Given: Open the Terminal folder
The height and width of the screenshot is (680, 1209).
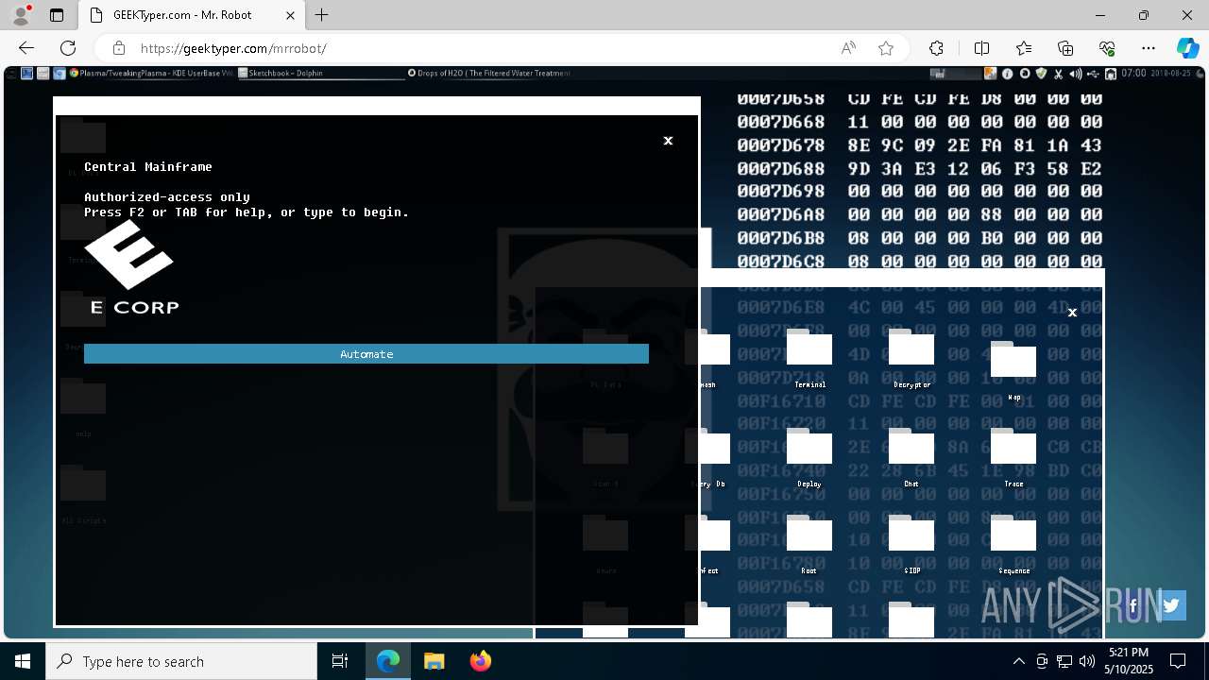Looking at the screenshot, I should [809, 358].
